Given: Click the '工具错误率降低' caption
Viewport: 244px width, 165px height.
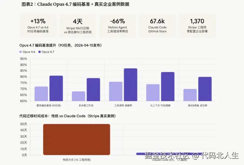Looking at the screenshot, I should (x=118, y=31).
